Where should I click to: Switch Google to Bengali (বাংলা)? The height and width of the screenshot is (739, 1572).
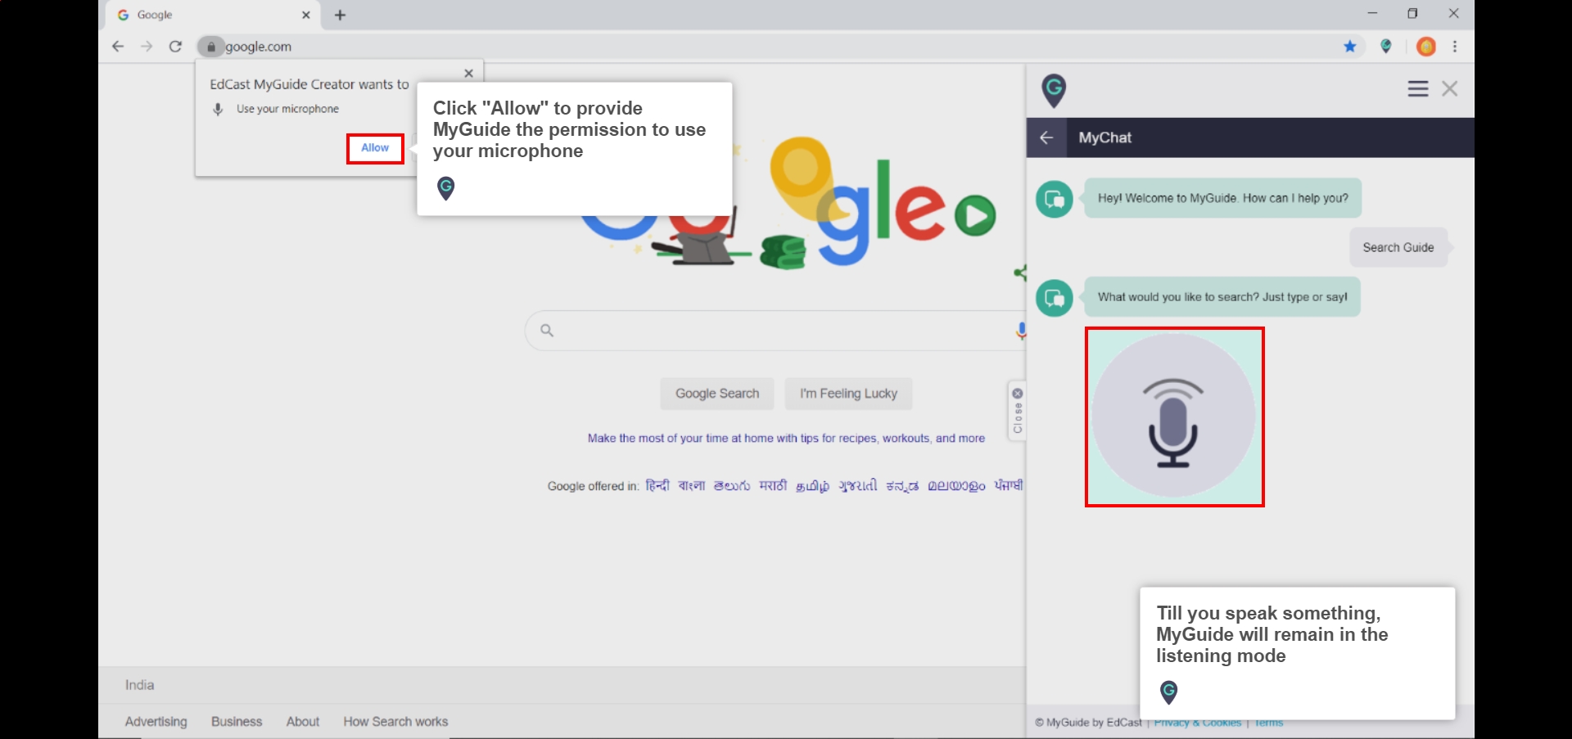(x=692, y=486)
